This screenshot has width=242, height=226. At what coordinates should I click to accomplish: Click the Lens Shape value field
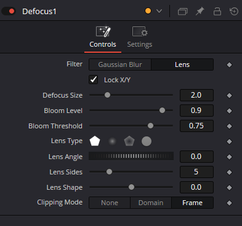(196, 187)
